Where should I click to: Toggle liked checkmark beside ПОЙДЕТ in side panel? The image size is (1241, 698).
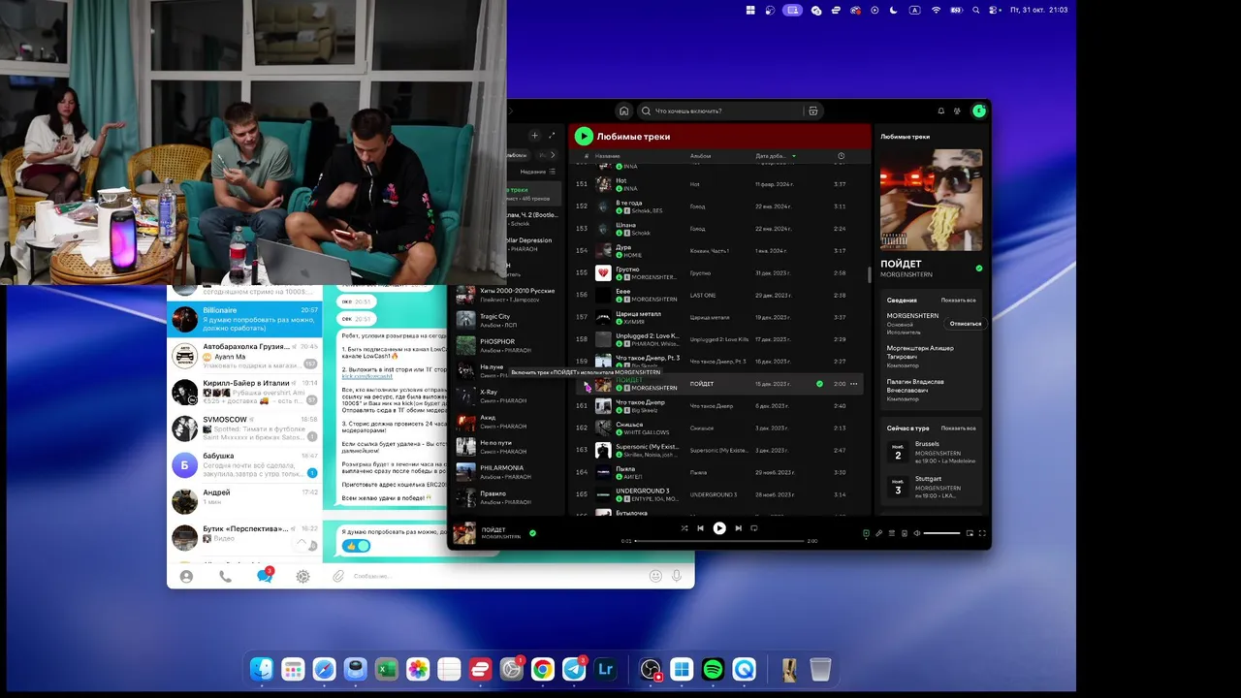pyautogui.click(x=978, y=269)
